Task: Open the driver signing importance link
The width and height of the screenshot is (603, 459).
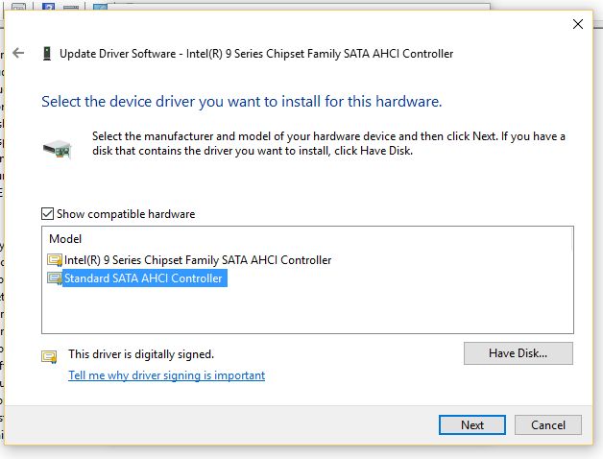Action: click(x=166, y=375)
